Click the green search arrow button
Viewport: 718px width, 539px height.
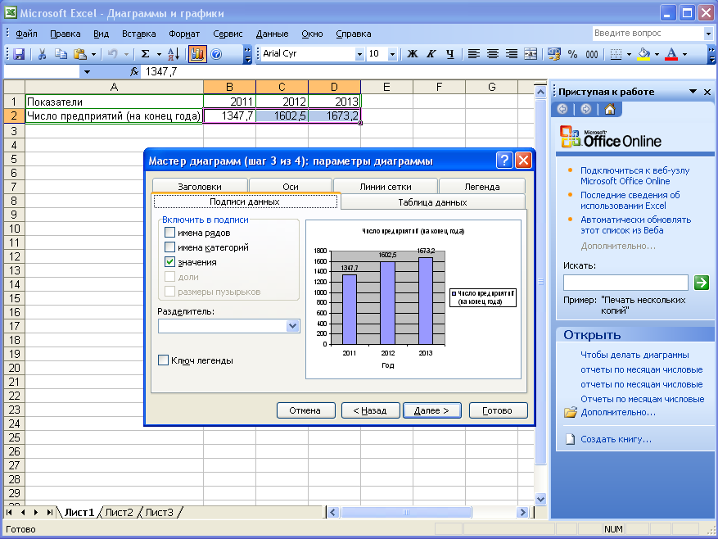pyautogui.click(x=701, y=283)
